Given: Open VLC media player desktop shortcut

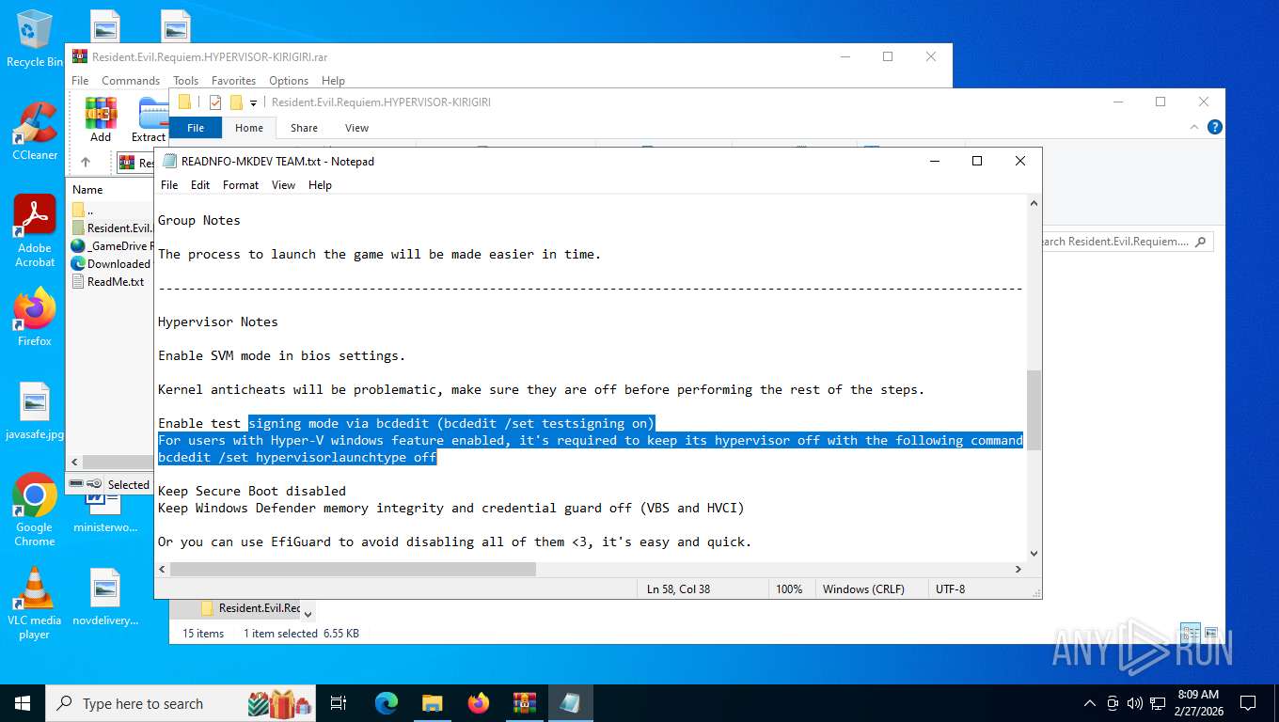Looking at the screenshot, I should point(35,603).
